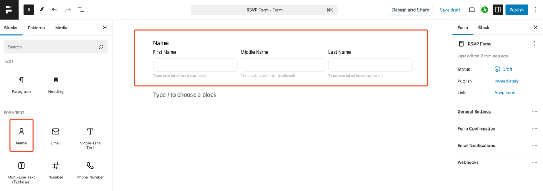Viewport: 543px width, 191px height.
Task: Focus the block Search field
Action: click(56, 47)
